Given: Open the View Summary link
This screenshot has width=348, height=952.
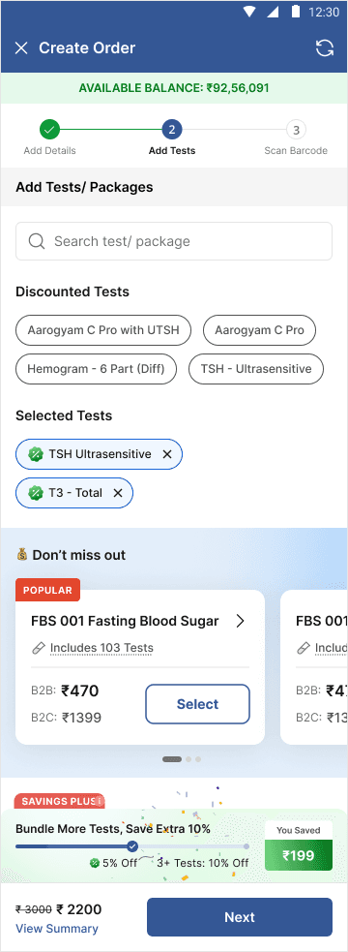Looking at the screenshot, I should [57, 929].
